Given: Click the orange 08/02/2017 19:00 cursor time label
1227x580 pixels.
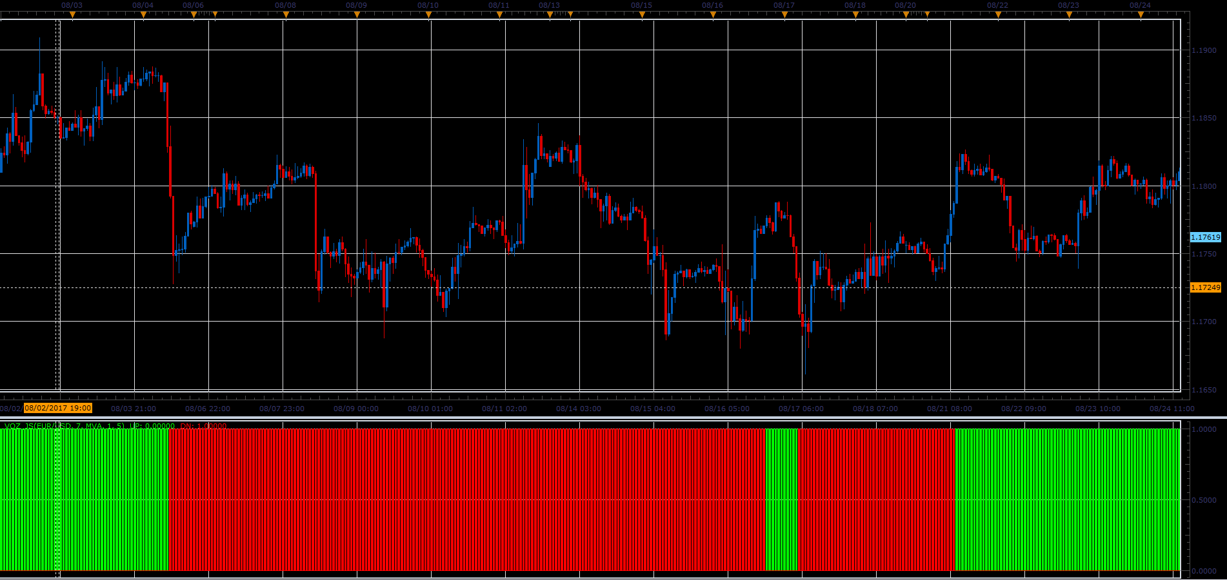Looking at the screenshot, I should 58,408.
